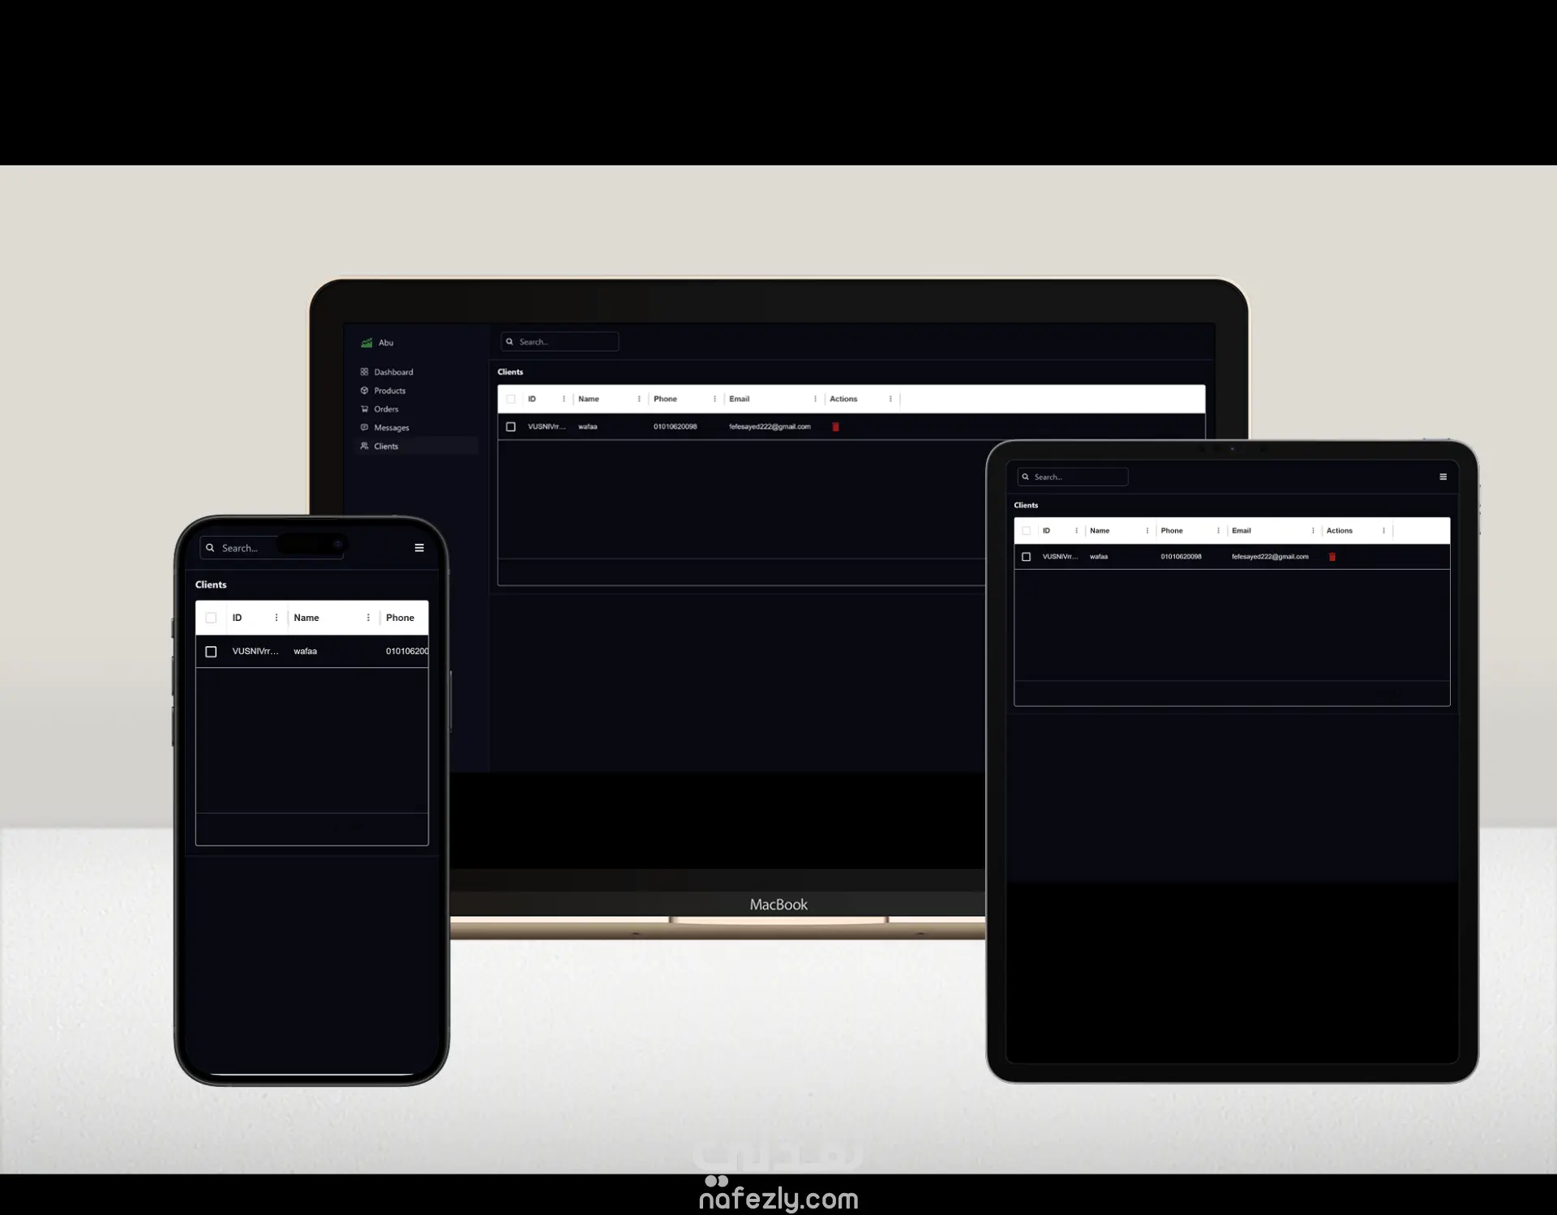Open the ID column options menu on the laptop
This screenshot has width=1557, height=1215.
(564, 399)
